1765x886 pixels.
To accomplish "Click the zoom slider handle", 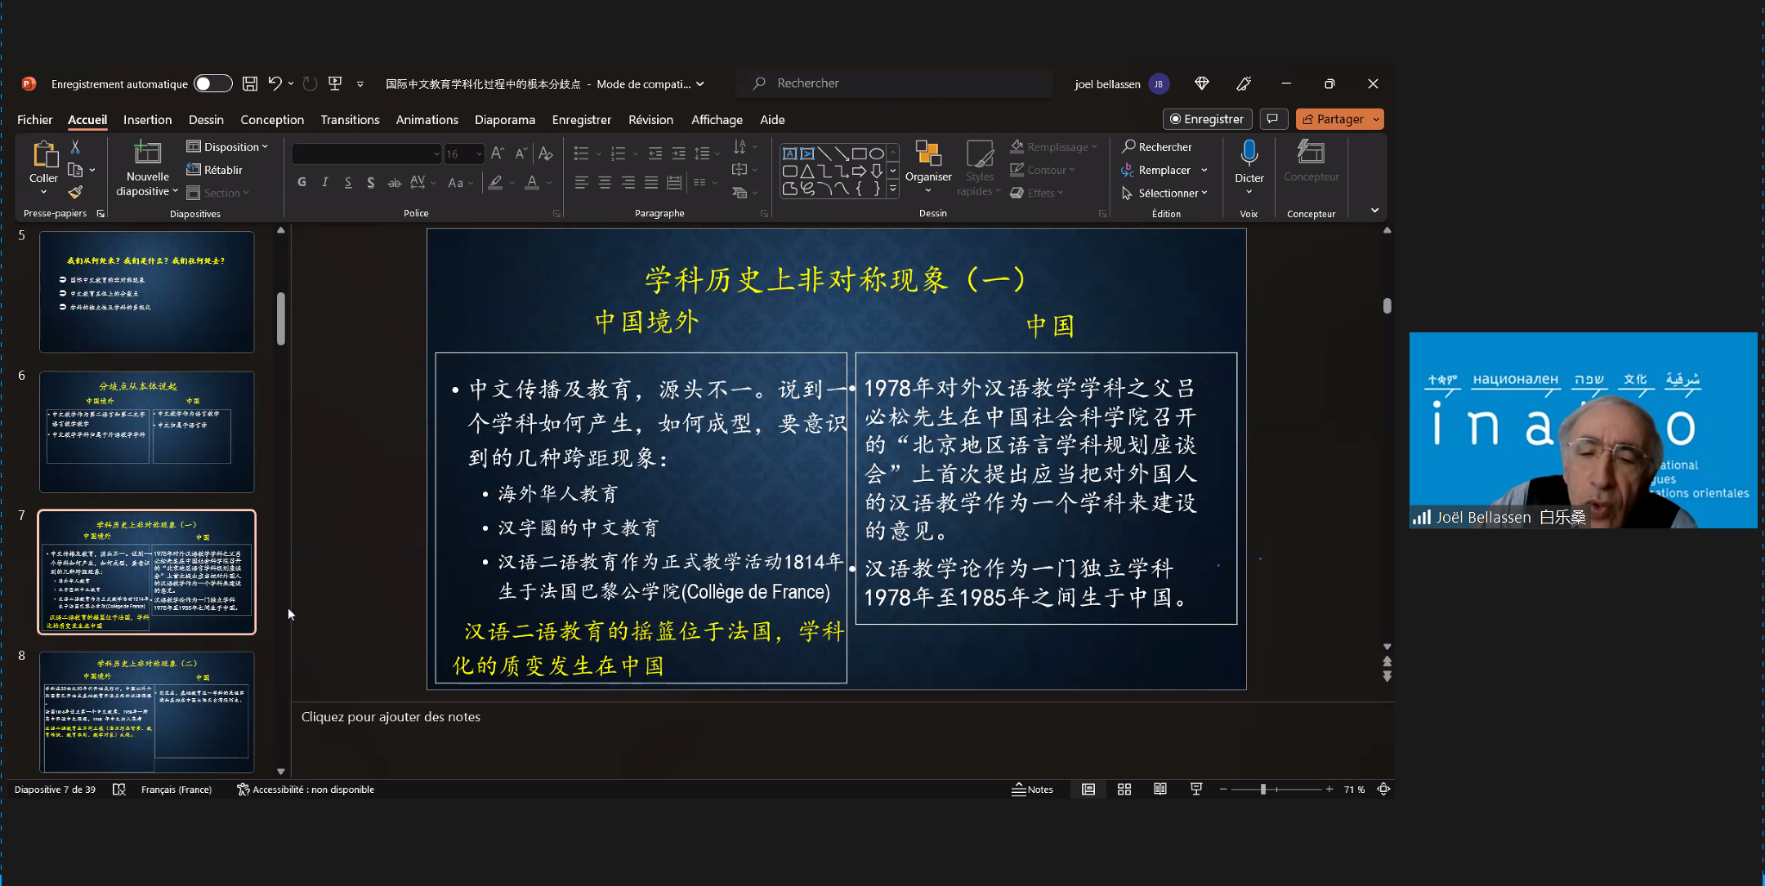I will (x=1263, y=789).
